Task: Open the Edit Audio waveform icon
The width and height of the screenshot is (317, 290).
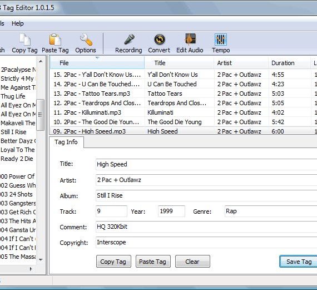Action: (190, 40)
